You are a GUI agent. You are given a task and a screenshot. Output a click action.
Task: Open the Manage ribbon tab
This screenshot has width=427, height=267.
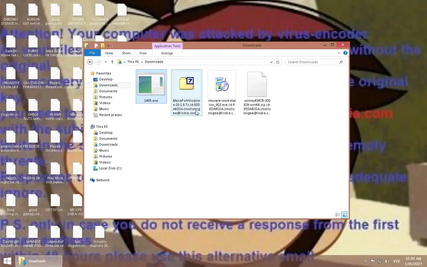tap(167, 53)
